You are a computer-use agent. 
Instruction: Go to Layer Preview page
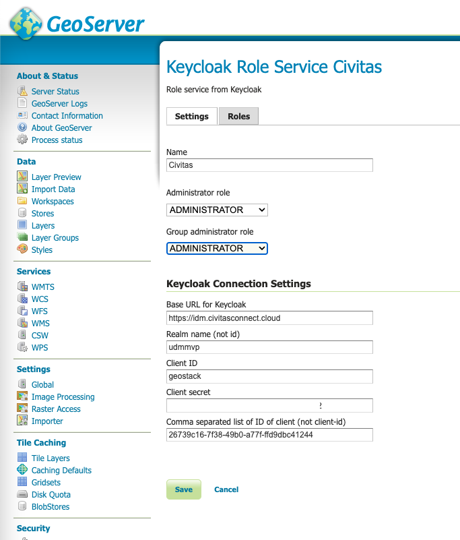57,177
